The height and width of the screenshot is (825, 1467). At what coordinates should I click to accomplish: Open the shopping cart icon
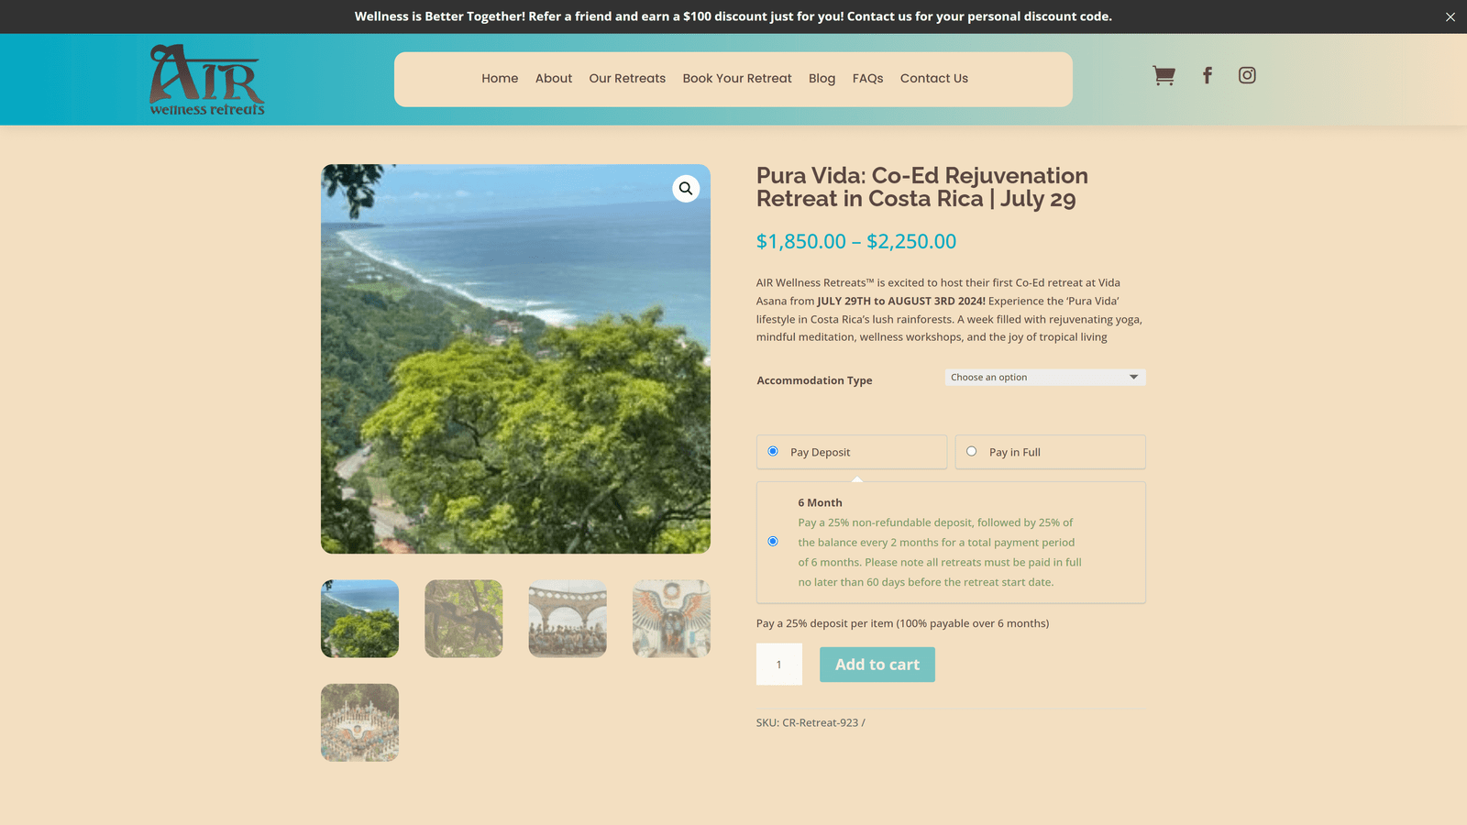pos(1164,76)
